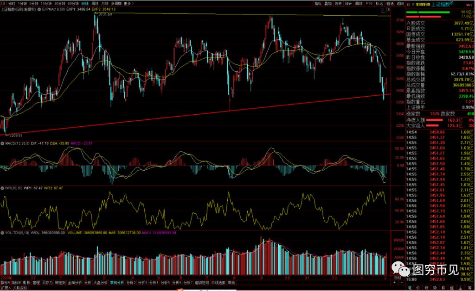
Task: Select the 模板 bottom tab
Action: [26, 283]
